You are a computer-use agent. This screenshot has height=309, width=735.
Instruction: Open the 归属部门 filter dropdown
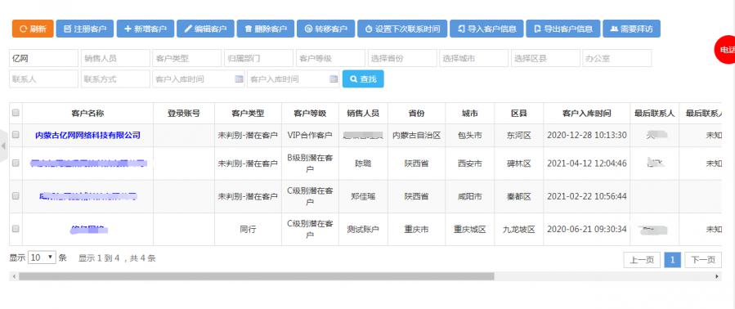coord(258,58)
